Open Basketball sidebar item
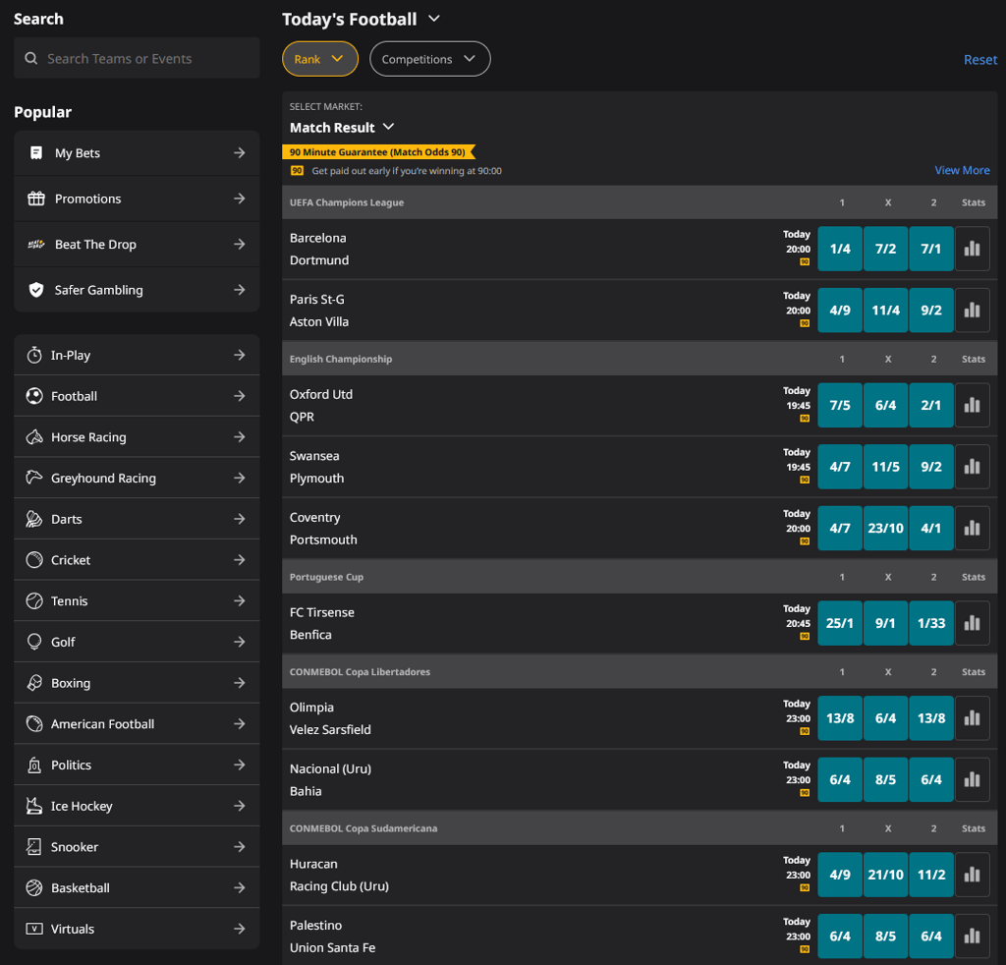 pos(137,888)
